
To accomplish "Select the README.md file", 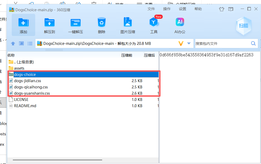I will [25, 106].
